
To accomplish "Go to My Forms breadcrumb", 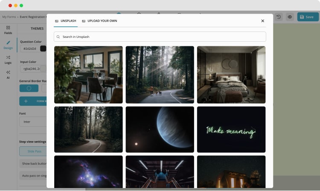I will [9, 17].
